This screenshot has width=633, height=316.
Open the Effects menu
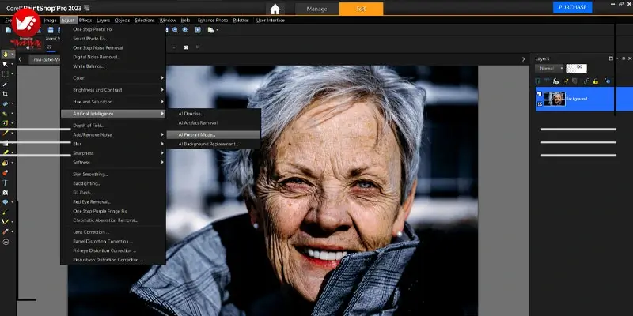click(85, 21)
